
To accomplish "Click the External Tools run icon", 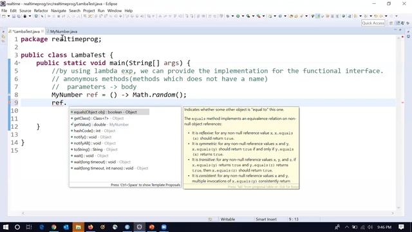I will click(259, 16).
